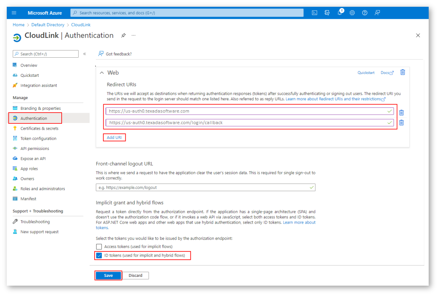439x296 pixels.
Task: Open Troubleshooting under Support
Action: (x=35, y=222)
